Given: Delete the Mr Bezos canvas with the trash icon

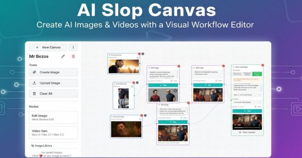Looking at the screenshot, I should pos(73,56).
